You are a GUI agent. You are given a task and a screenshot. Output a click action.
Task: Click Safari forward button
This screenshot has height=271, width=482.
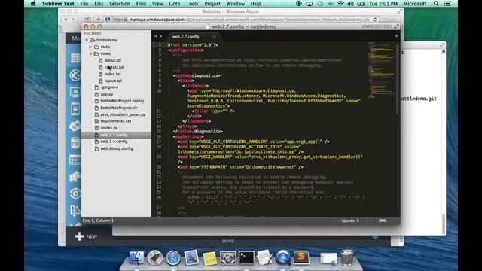click(74, 20)
